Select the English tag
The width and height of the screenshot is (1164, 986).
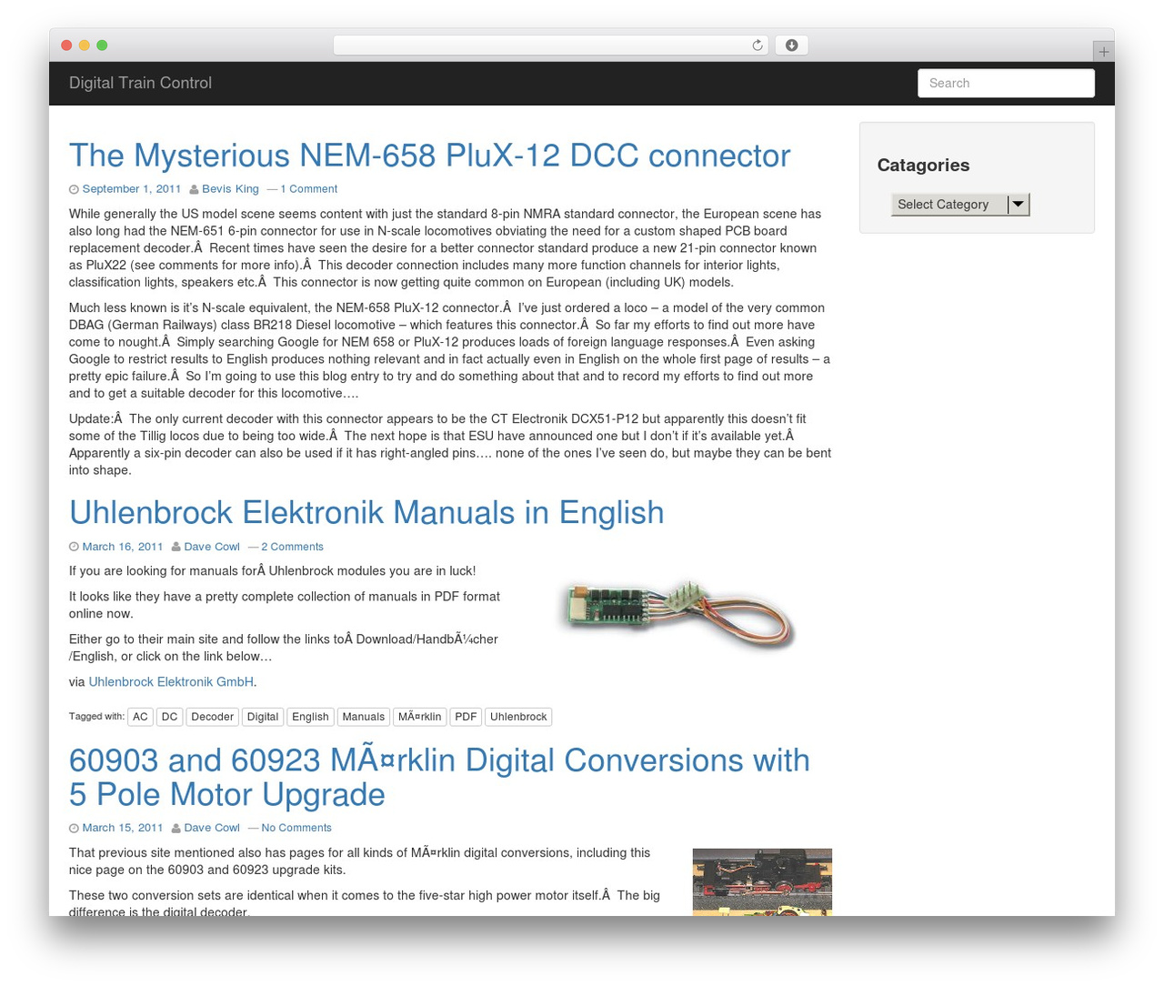(310, 717)
